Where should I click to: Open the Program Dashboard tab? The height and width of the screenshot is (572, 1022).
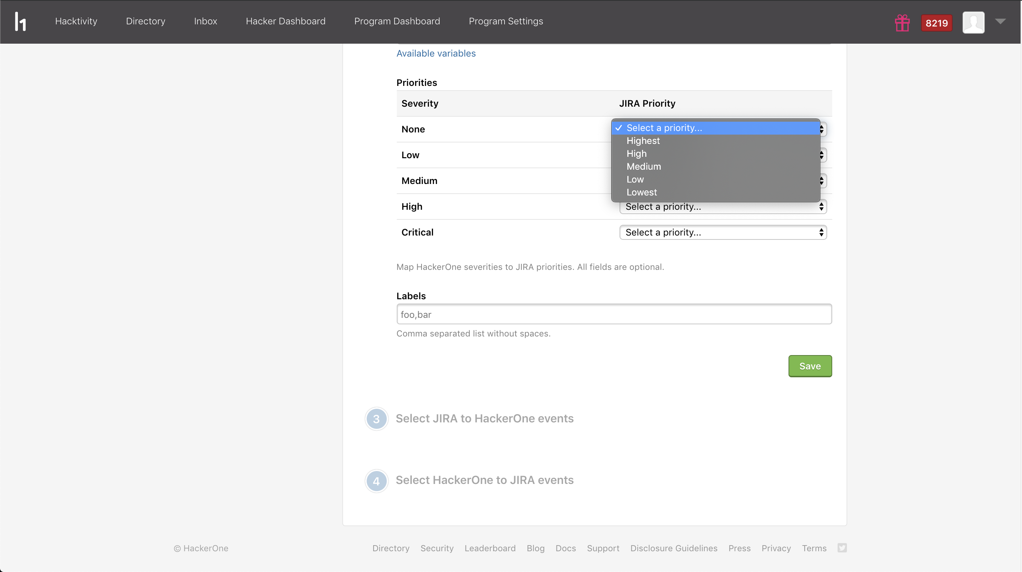(x=397, y=21)
